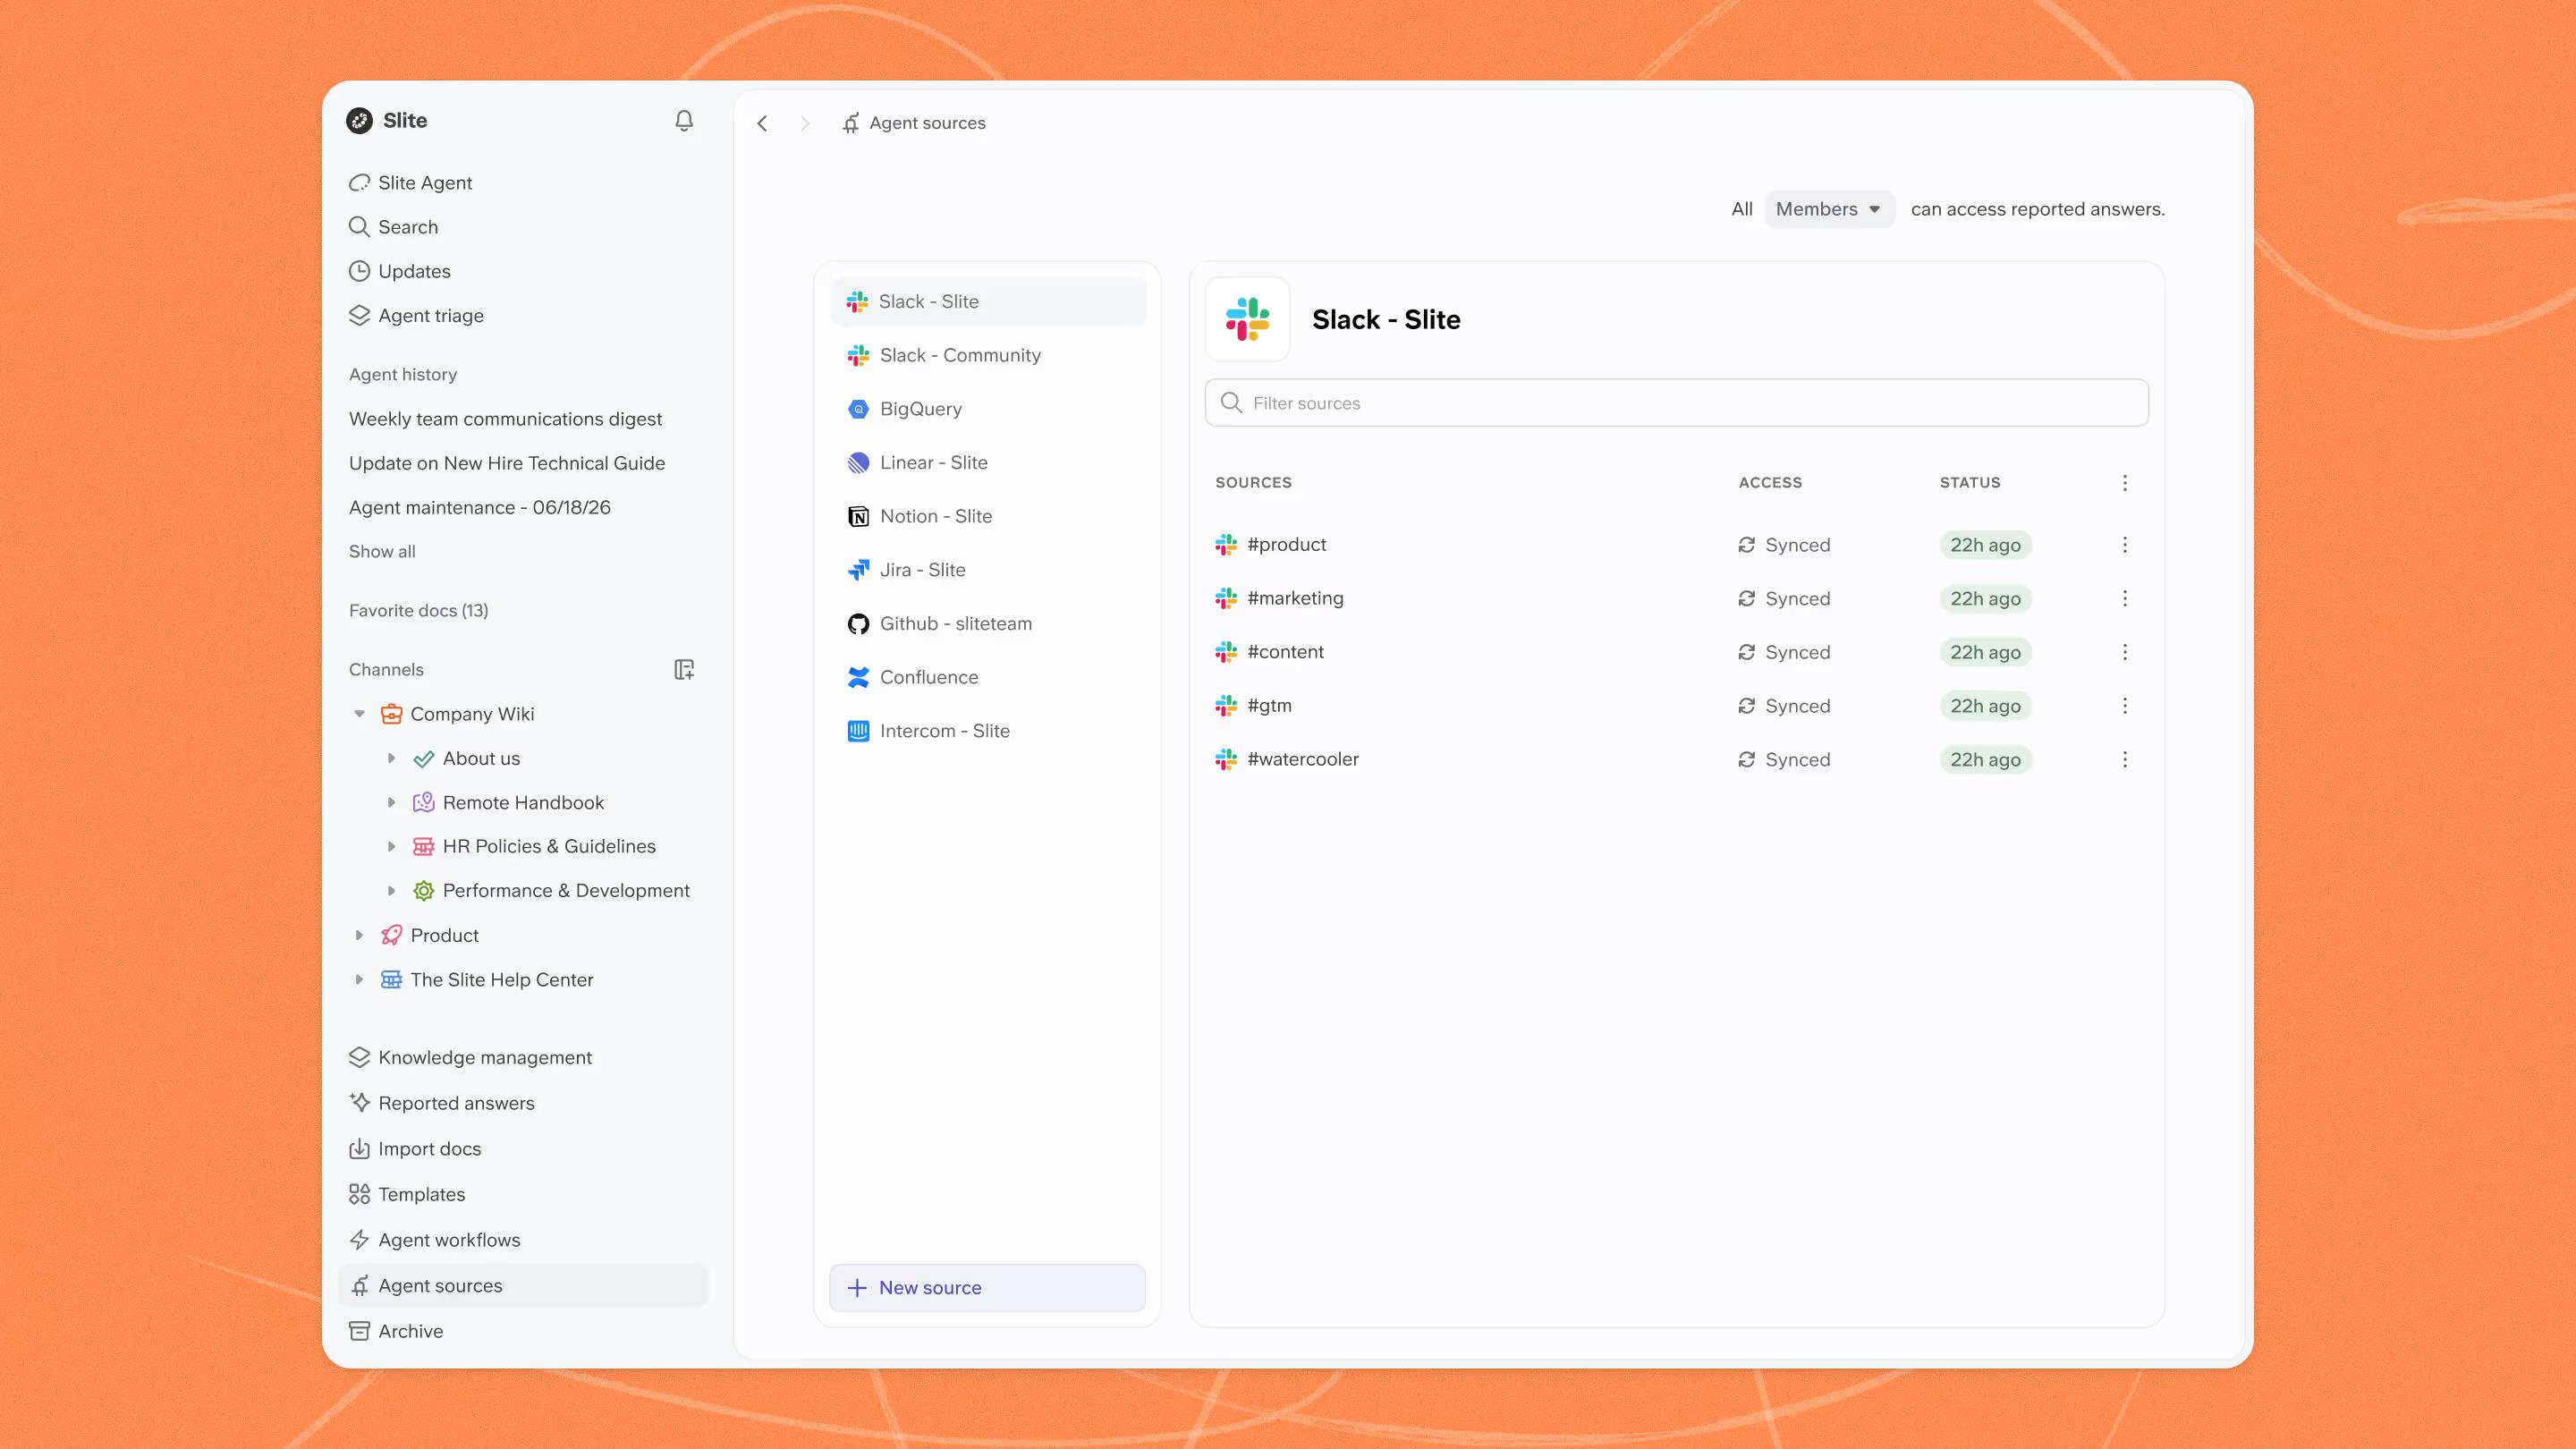The width and height of the screenshot is (2576, 1449).
Task: Expand the Remote Handbook folder
Action: click(x=392, y=803)
